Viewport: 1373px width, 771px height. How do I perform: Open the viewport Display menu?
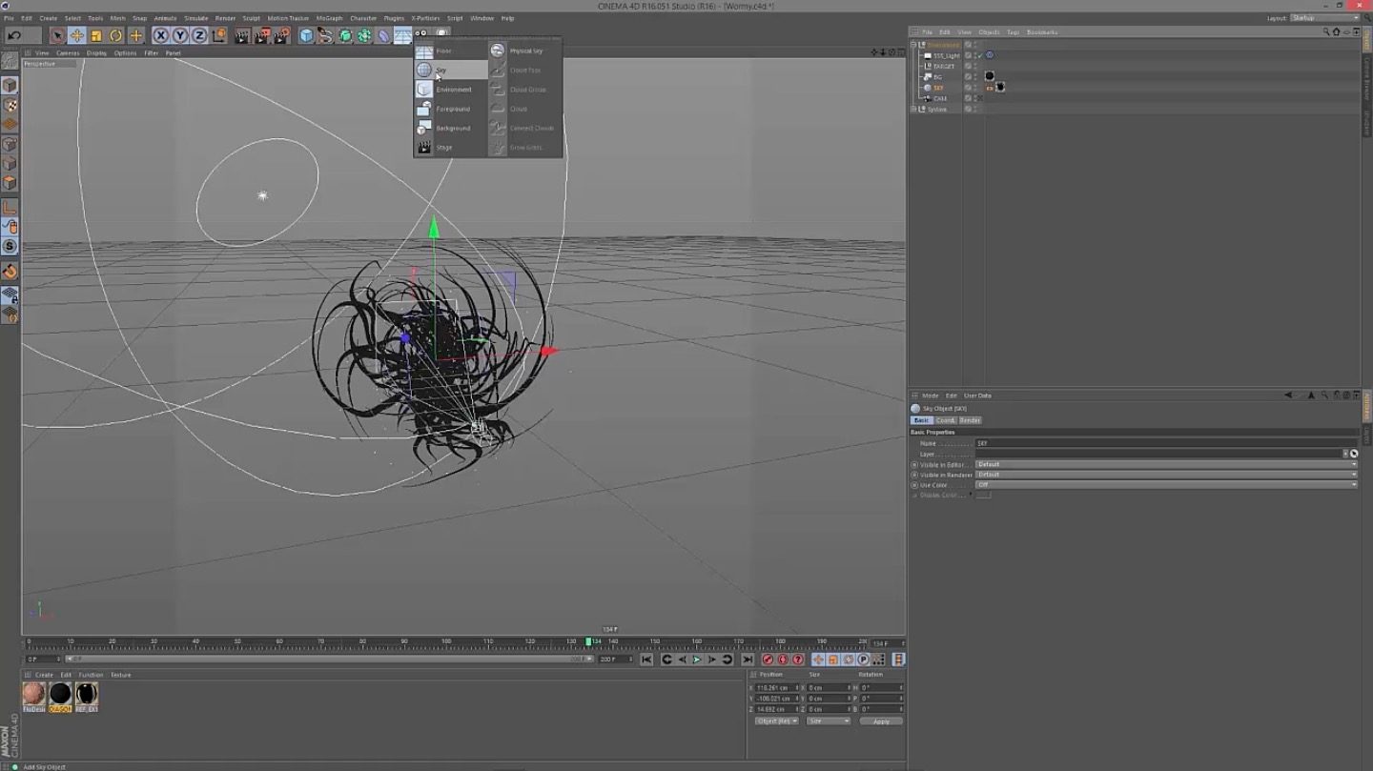(x=96, y=53)
